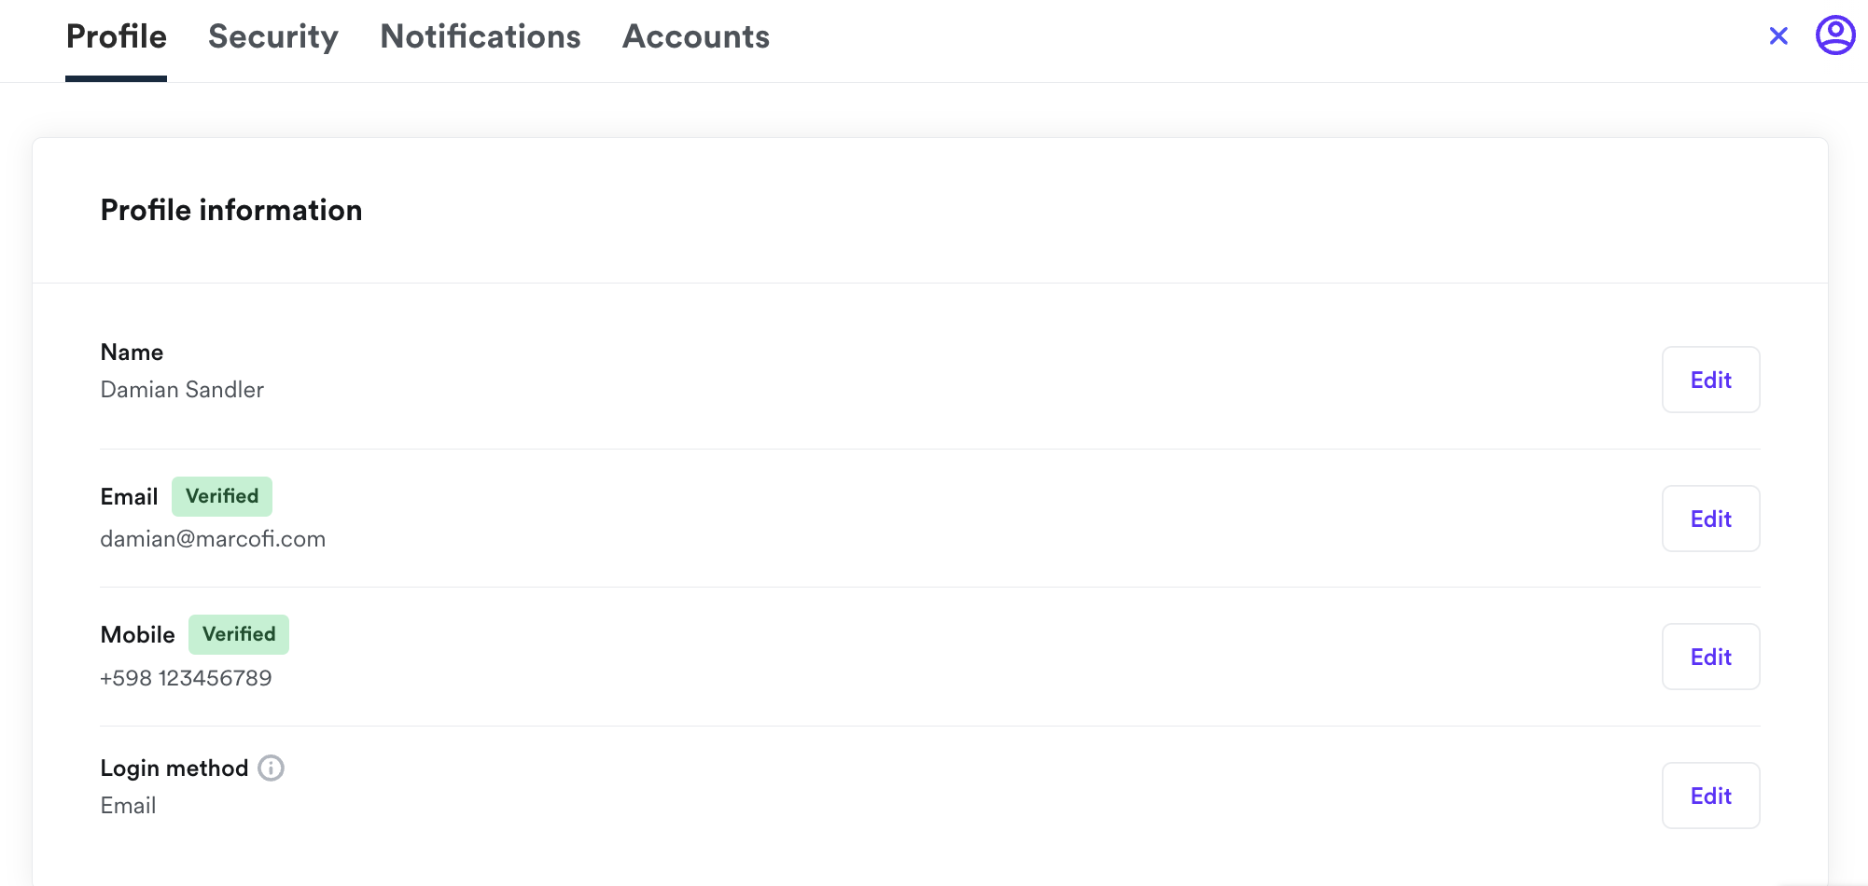Click the Login method label
Viewport: 1868px width, 886px height.
click(174, 768)
